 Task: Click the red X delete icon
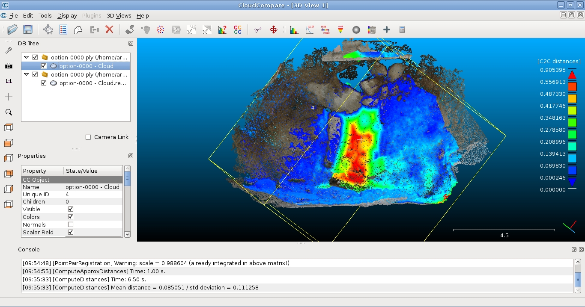(109, 30)
